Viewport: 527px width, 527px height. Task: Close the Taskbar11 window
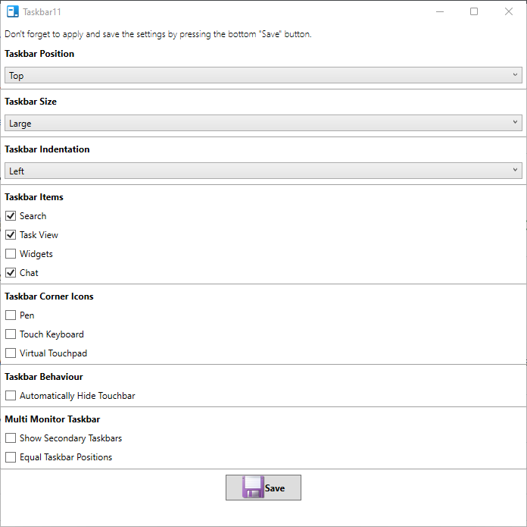tap(509, 12)
